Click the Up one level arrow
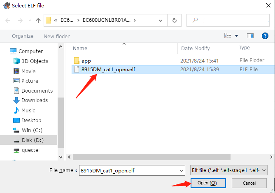This screenshot has height=193, width=275. coord(38,20)
